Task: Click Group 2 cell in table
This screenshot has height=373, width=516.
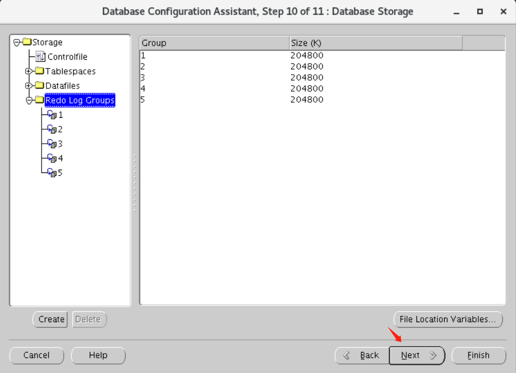Action: coord(215,66)
